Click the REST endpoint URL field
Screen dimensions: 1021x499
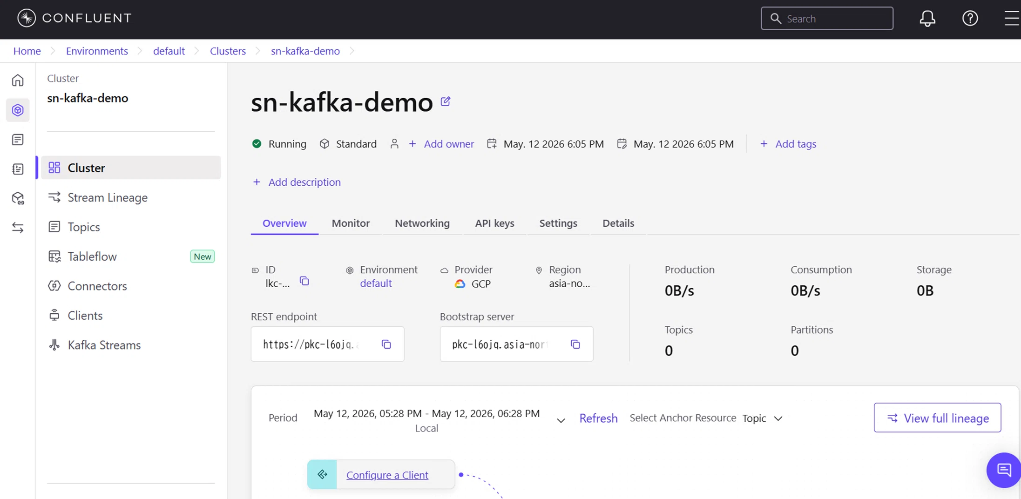pyautogui.click(x=327, y=344)
